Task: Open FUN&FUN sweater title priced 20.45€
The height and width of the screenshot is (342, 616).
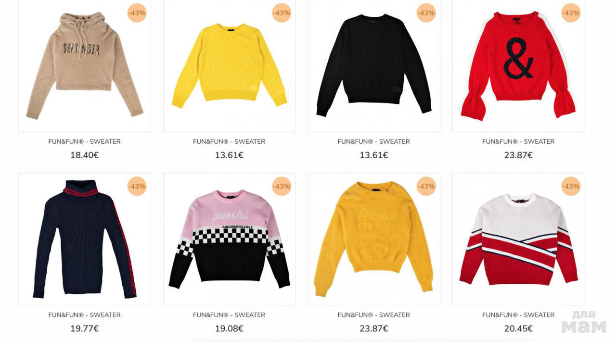Action: (x=518, y=315)
